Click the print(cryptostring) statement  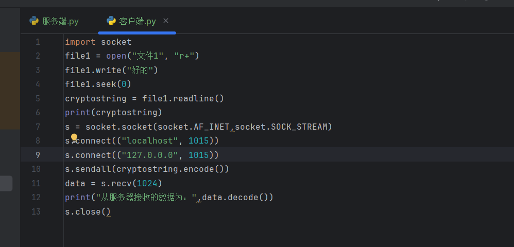click(113, 113)
